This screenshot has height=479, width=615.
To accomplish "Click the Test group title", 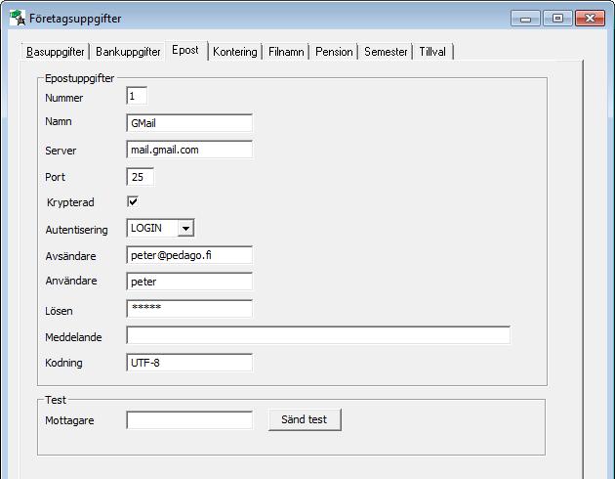I will tap(56, 400).
